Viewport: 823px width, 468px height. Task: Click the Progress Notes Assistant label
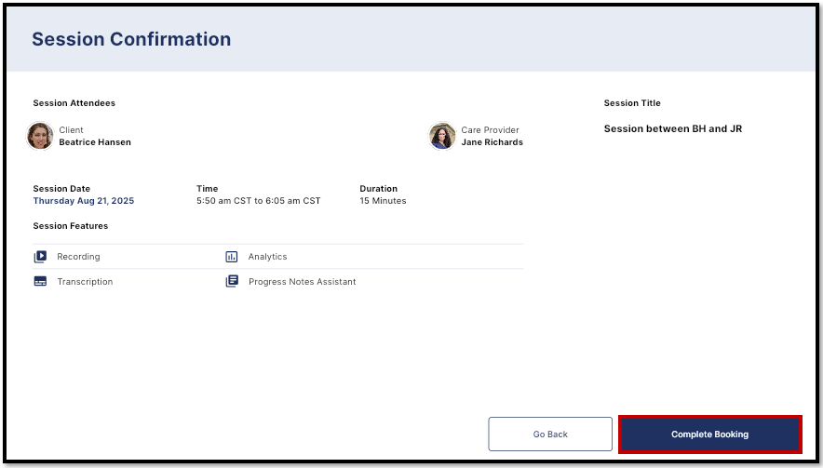[x=303, y=282]
